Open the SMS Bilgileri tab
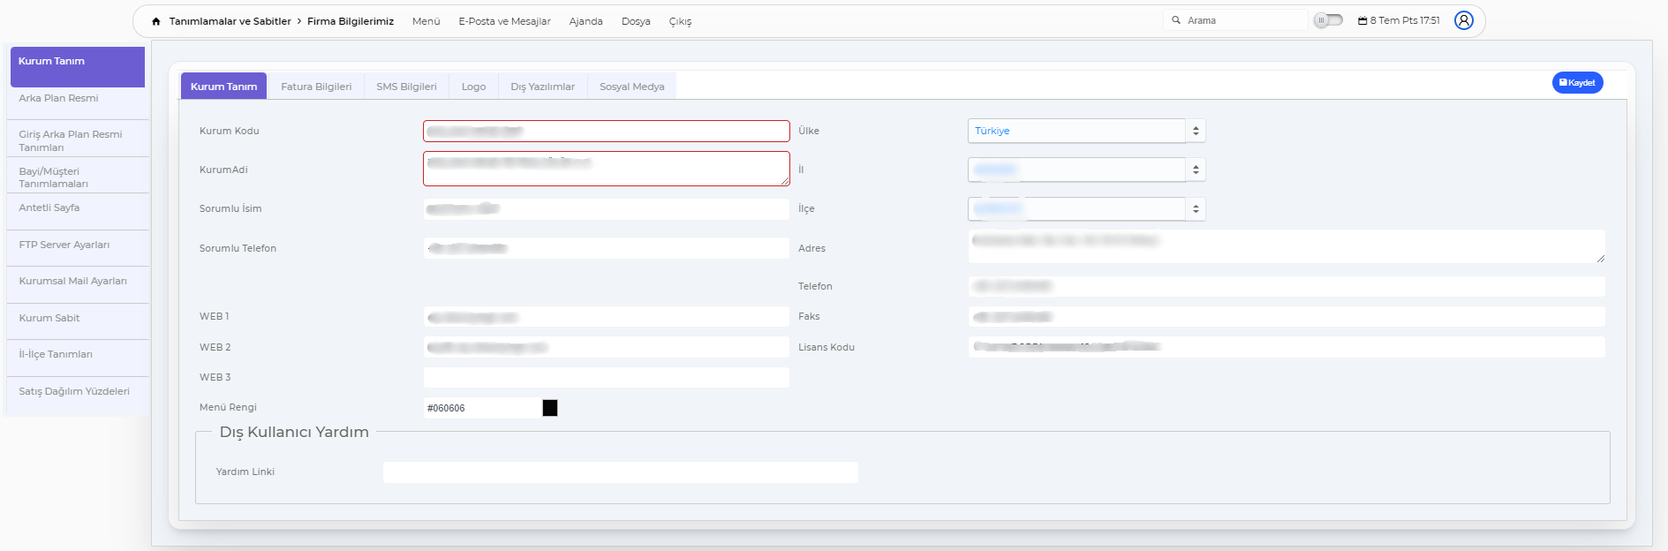 point(406,87)
